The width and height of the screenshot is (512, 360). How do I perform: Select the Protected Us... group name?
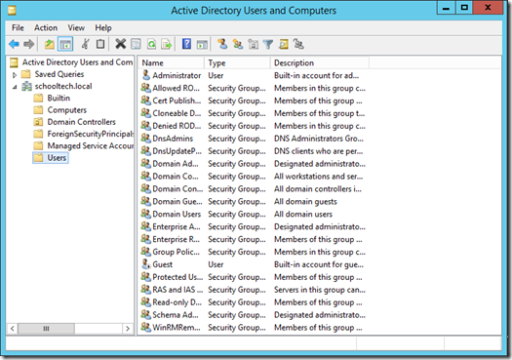177,277
